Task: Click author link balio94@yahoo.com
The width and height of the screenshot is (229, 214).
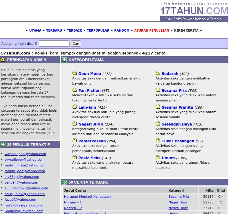Action: (21, 182)
